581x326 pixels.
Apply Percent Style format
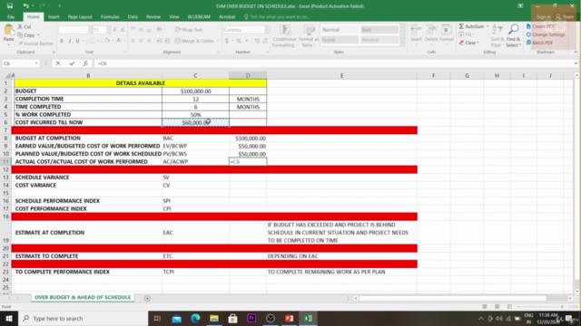click(x=239, y=41)
